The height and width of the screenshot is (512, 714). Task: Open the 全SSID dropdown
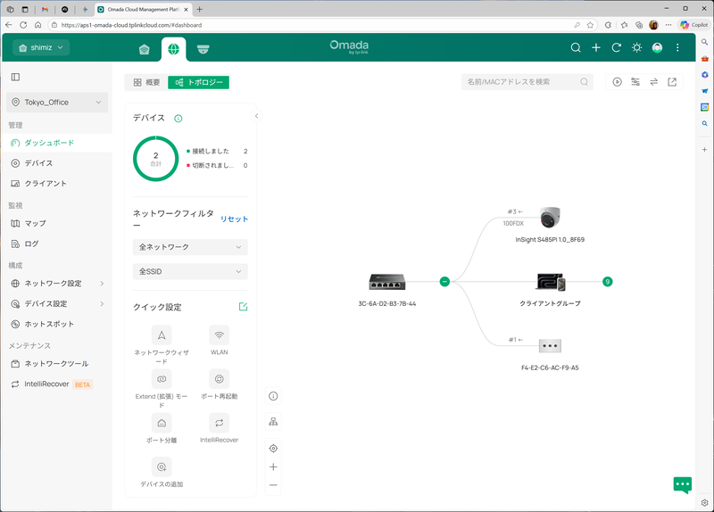click(x=190, y=272)
